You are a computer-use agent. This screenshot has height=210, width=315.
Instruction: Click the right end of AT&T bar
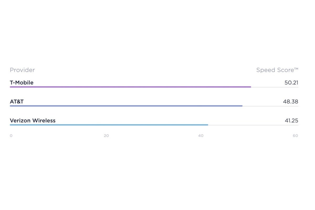pyautogui.click(x=242, y=106)
